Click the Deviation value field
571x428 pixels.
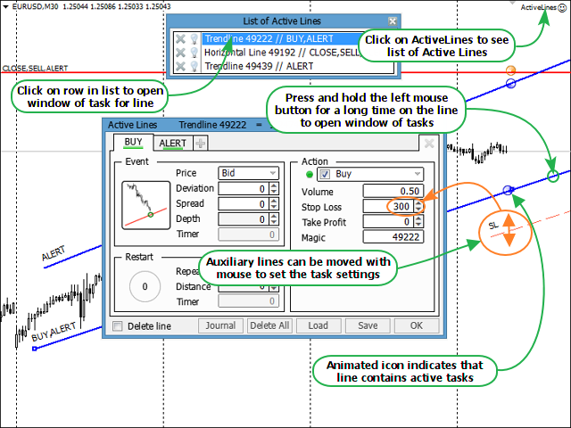point(244,188)
